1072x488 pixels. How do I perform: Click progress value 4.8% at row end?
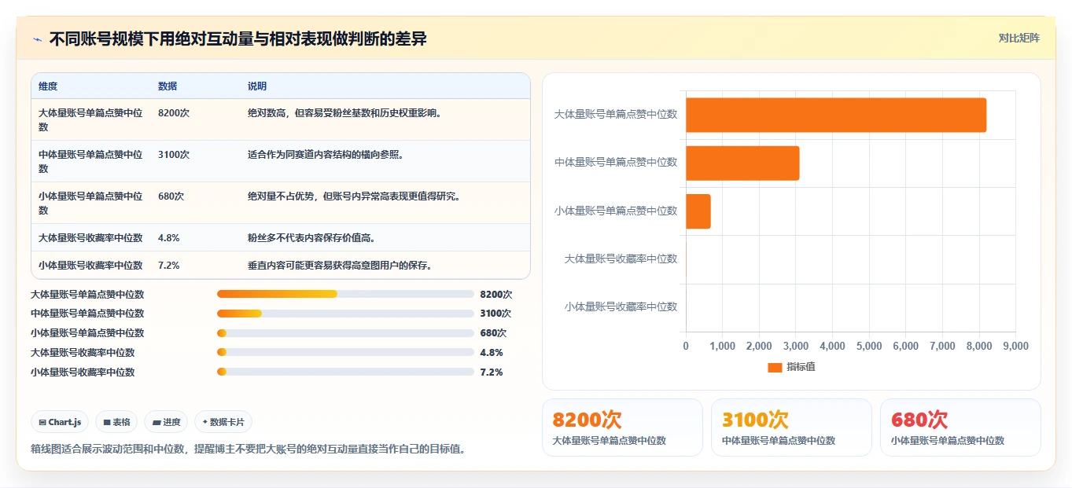point(492,353)
